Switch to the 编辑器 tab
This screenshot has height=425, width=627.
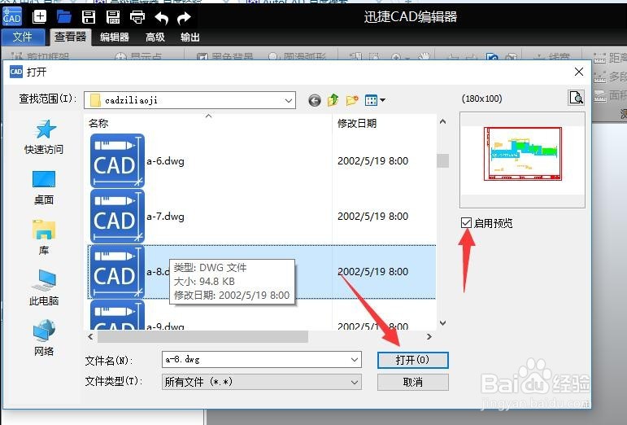pos(115,37)
